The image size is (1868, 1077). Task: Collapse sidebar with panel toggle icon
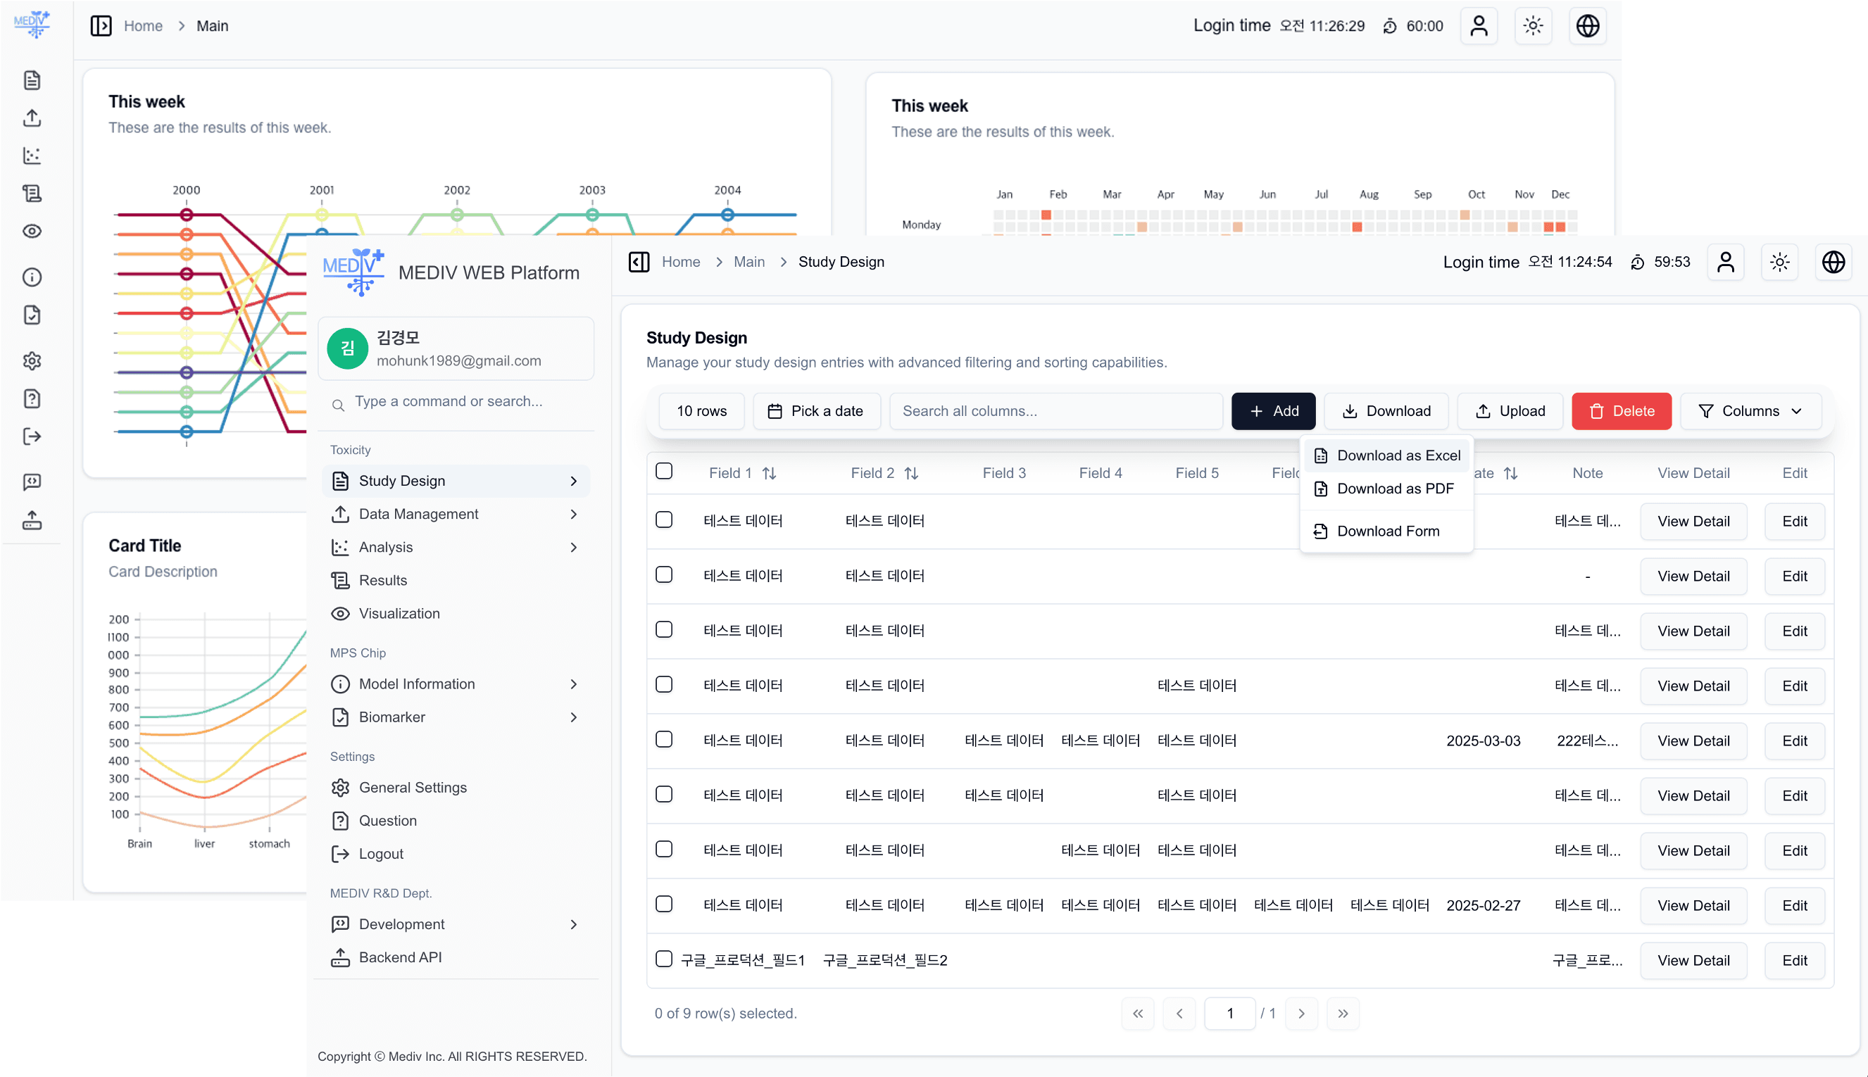tap(639, 262)
